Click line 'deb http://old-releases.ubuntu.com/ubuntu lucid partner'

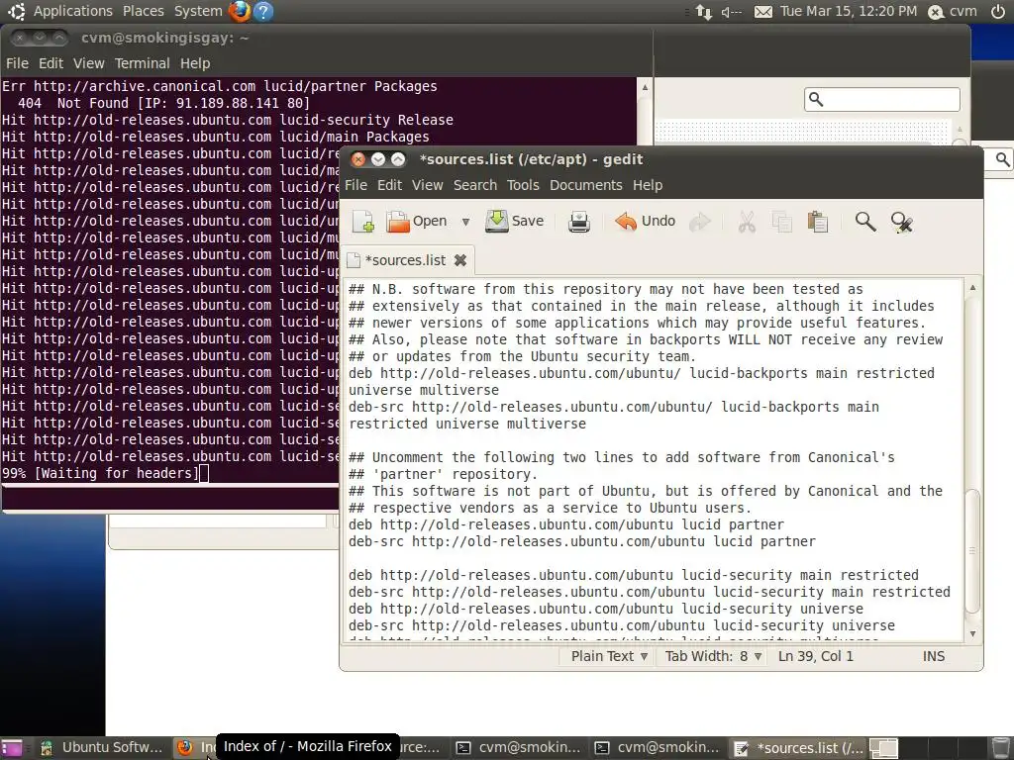(x=565, y=524)
